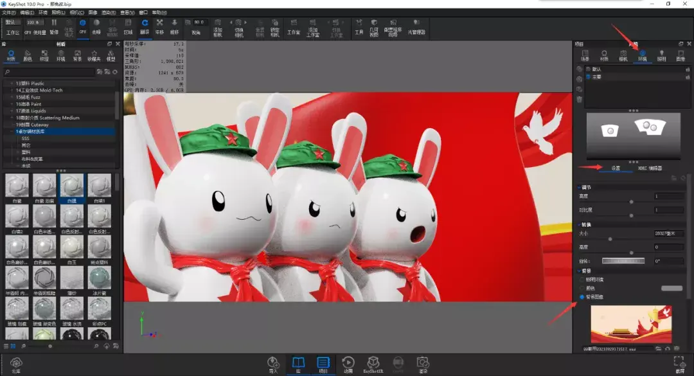The image size is (694, 376).
Task: Switch library to the 颜色 colors tab
Action: 28,56
